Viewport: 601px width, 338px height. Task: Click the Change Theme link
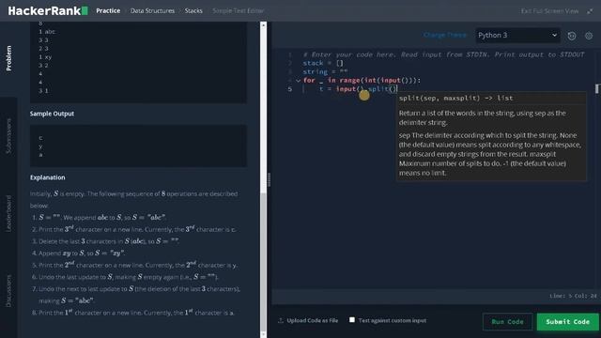444,35
